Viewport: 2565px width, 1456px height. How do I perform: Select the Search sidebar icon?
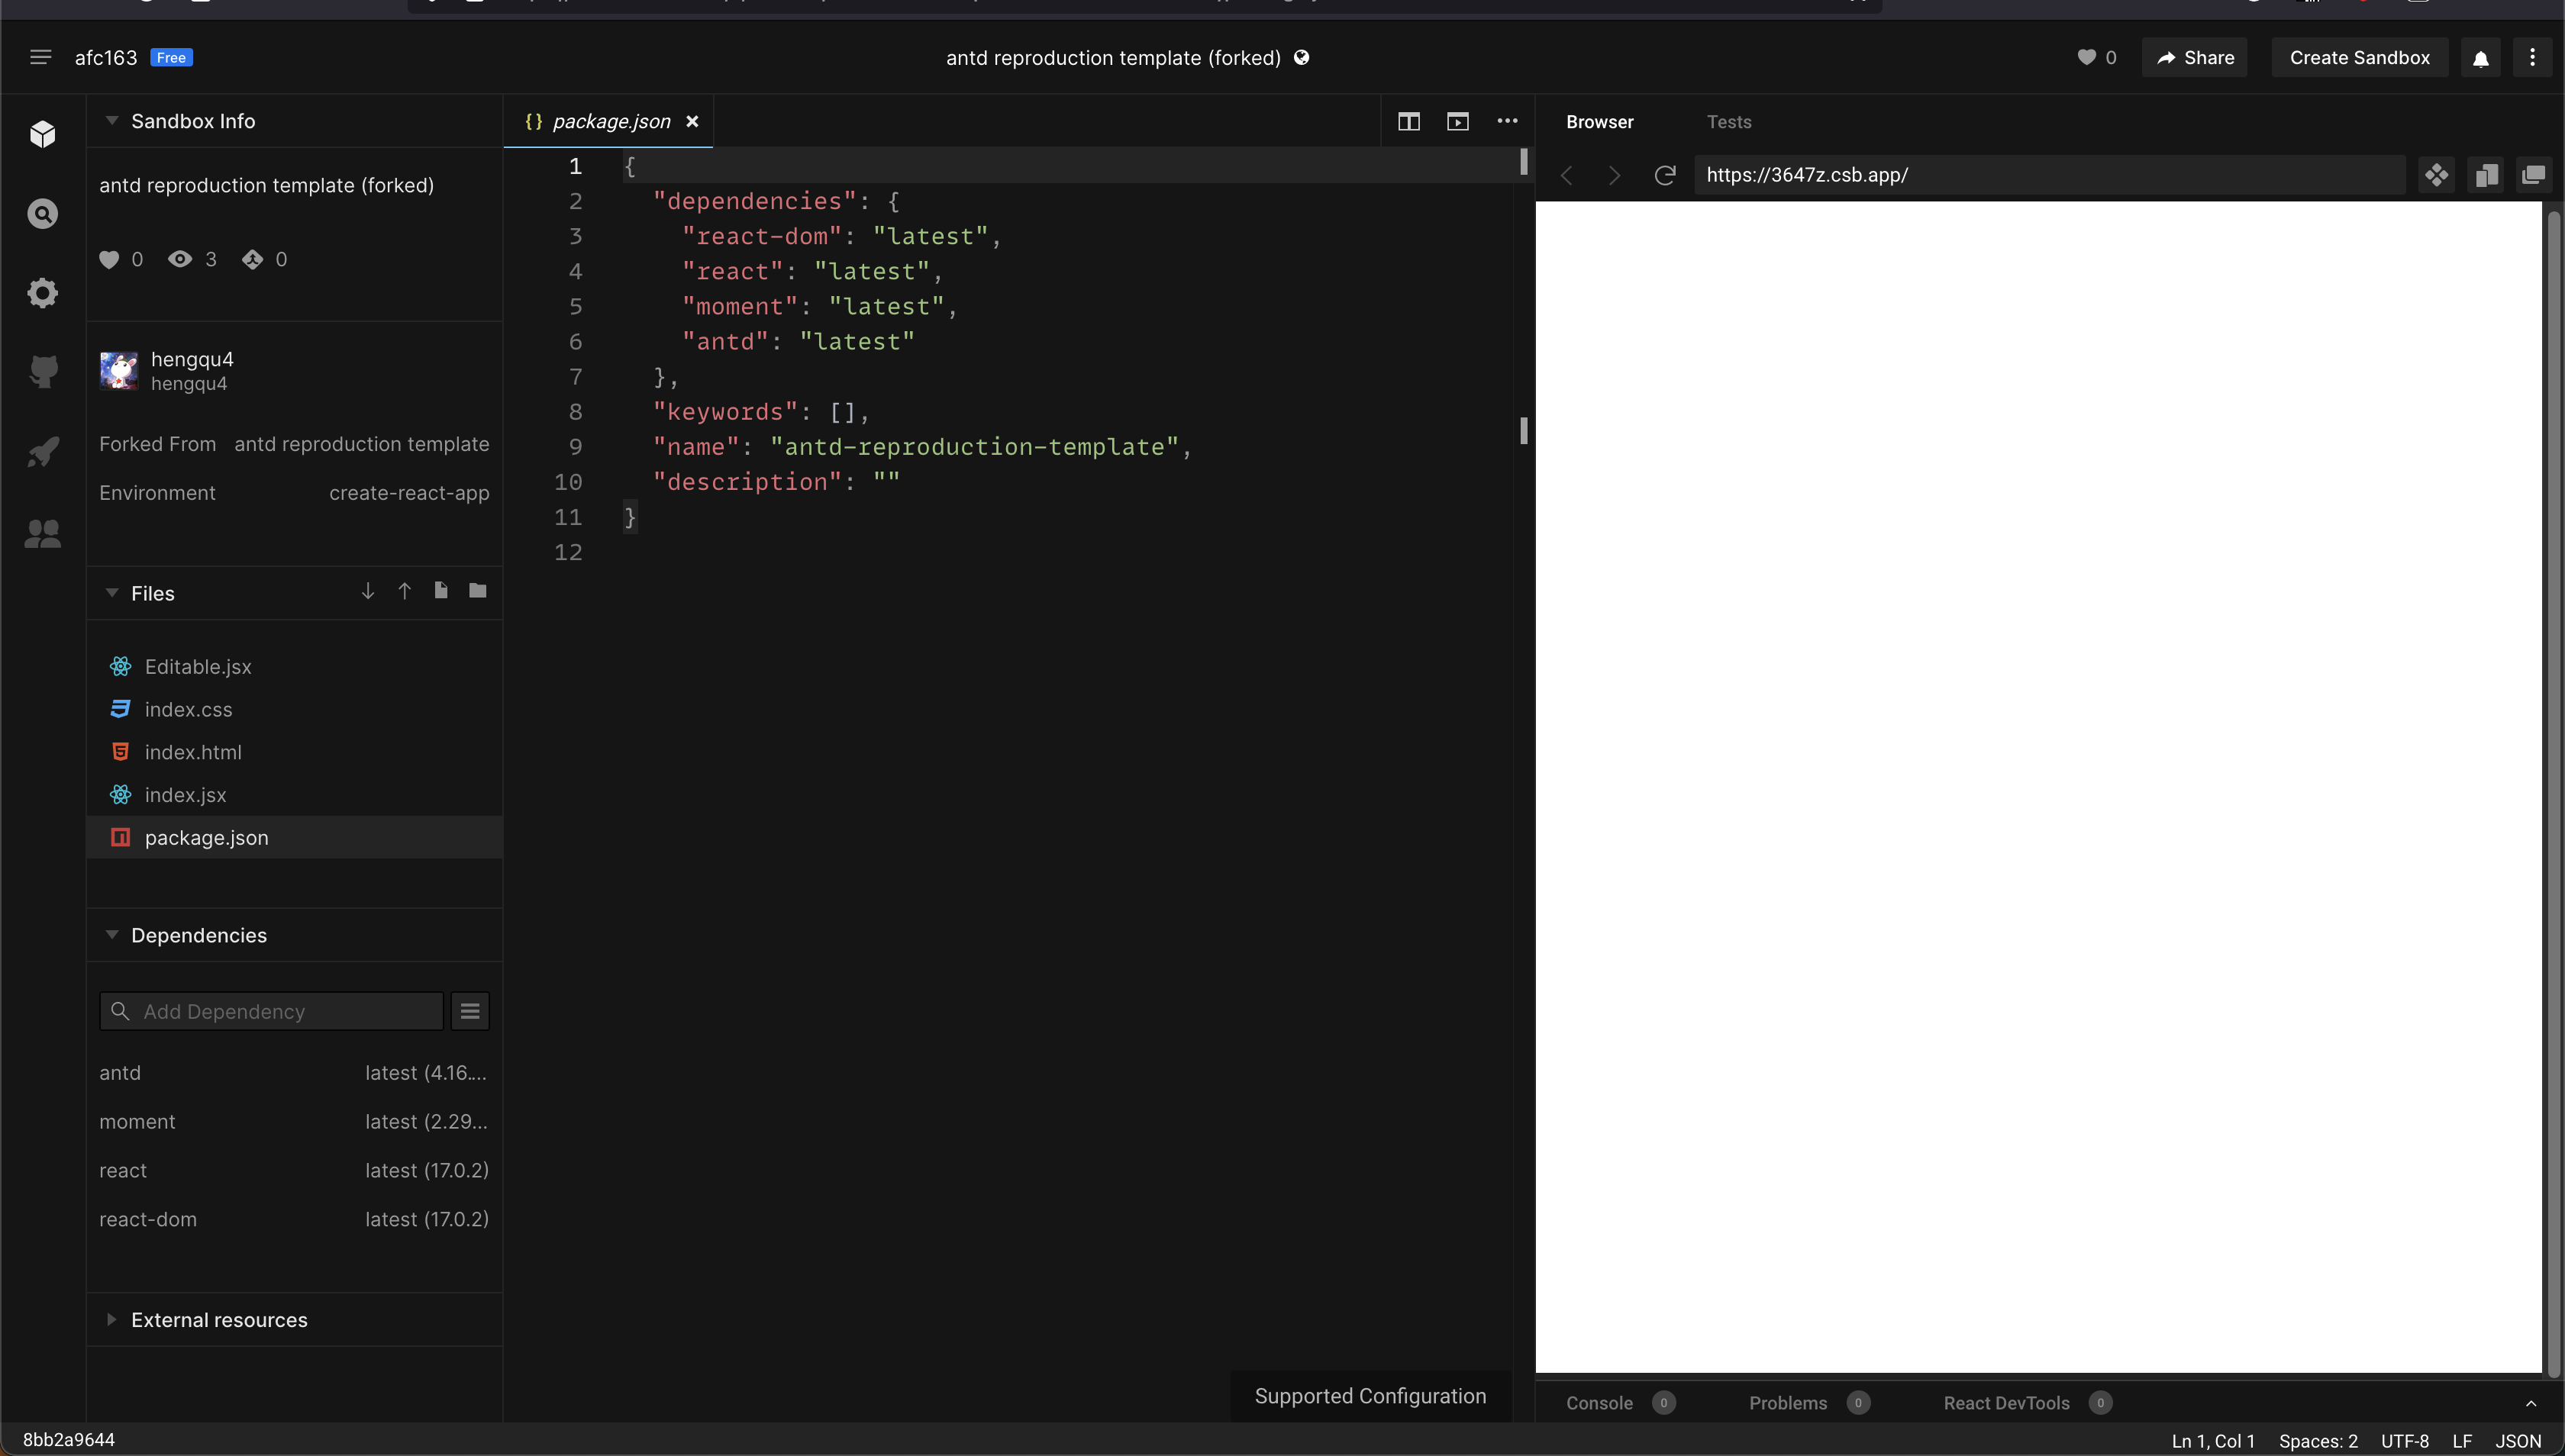coord(43,213)
